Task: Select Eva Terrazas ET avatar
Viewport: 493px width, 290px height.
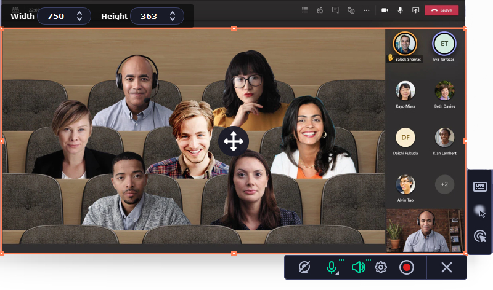Action: click(x=444, y=44)
